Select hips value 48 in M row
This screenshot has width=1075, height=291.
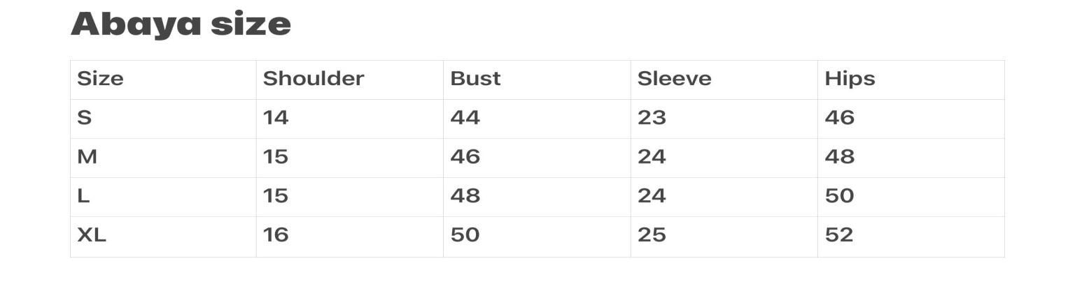(839, 157)
